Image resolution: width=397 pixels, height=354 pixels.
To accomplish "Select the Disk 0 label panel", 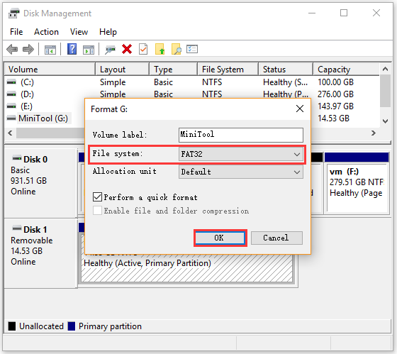I will tap(40, 183).
